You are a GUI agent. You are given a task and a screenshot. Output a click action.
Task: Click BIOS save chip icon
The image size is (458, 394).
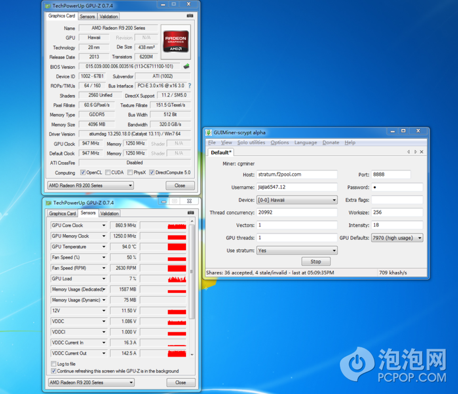coord(186,66)
